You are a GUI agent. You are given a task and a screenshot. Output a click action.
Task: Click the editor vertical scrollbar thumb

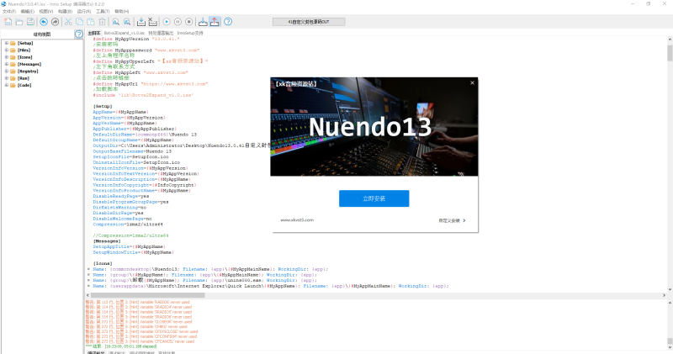click(670, 53)
